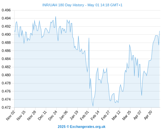This screenshot has height=132, width=163.
Task: Select the Mar 12 date label
Action: click(116, 115)
